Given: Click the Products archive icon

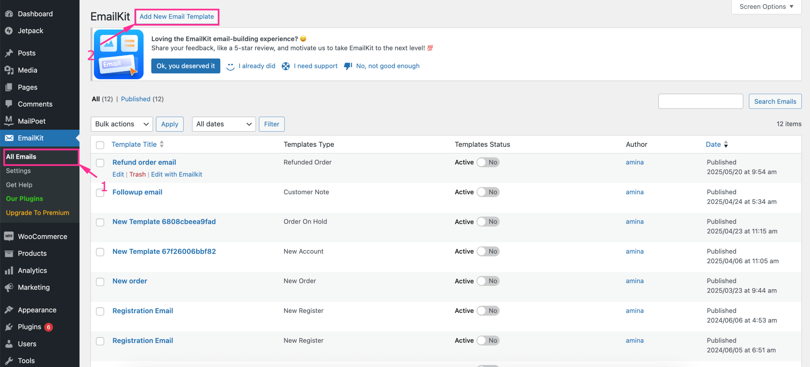Looking at the screenshot, I should click(x=9, y=253).
